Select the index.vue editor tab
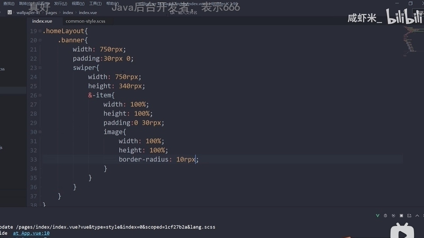 point(42,21)
